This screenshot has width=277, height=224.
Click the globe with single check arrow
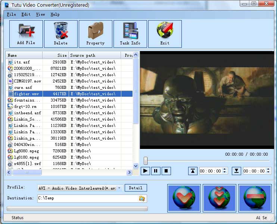click(x=184, y=198)
